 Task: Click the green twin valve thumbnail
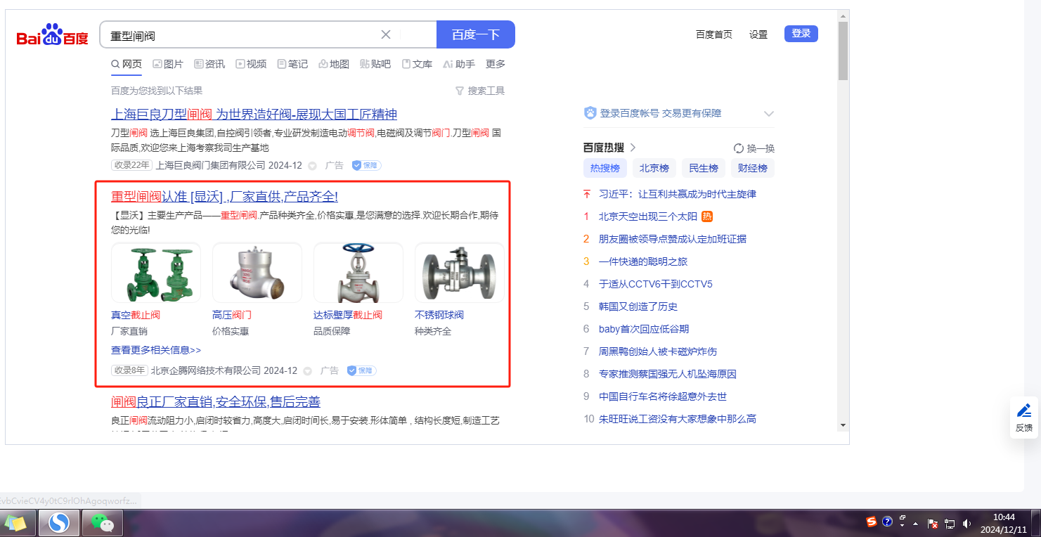(x=156, y=273)
